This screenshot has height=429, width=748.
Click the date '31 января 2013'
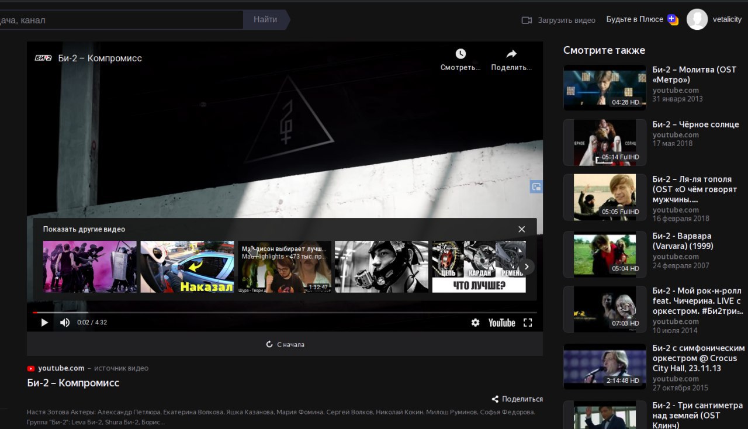coord(678,99)
